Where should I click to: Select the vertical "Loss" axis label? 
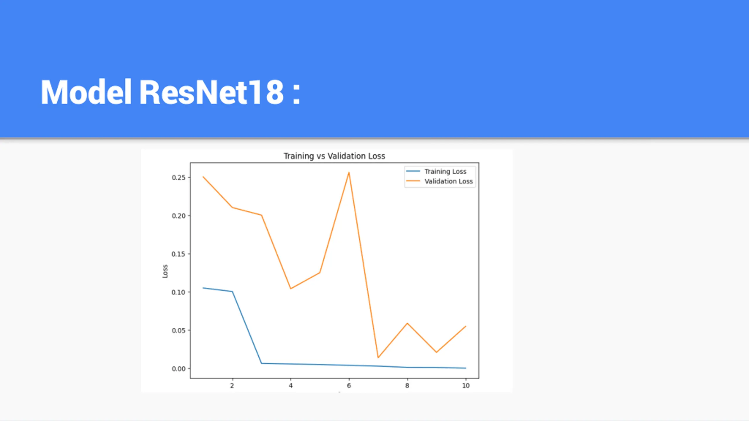point(165,271)
